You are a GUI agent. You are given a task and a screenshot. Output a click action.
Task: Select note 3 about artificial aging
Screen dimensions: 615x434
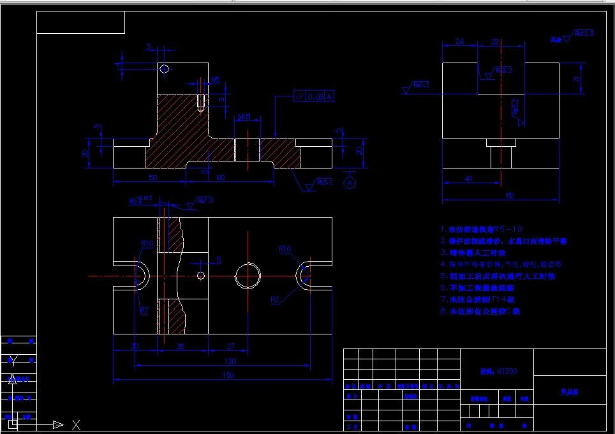point(473,252)
